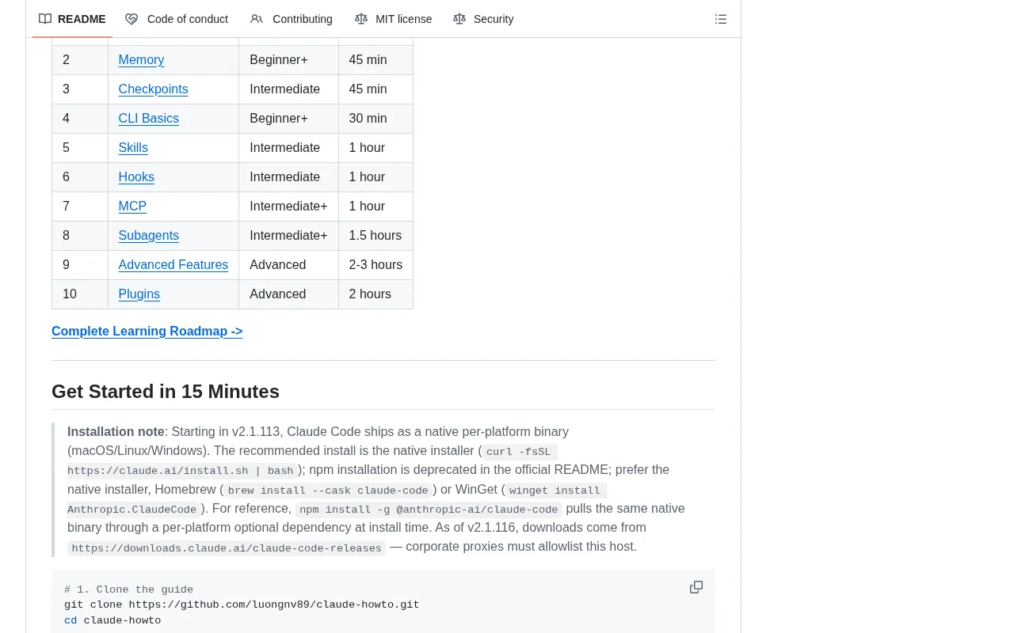Click the people icon for Contributing
The width and height of the screenshot is (1014, 633).
[257, 19]
